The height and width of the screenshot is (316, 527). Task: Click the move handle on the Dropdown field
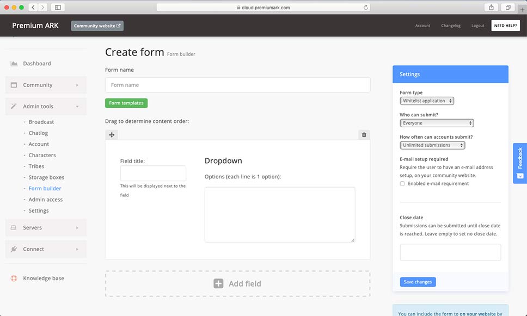coord(112,134)
